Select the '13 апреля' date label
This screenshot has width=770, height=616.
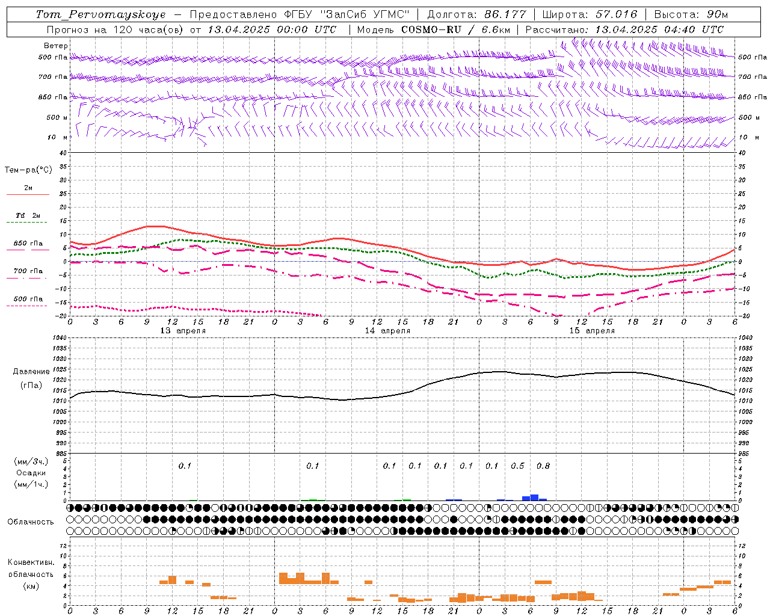pos(183,331)
